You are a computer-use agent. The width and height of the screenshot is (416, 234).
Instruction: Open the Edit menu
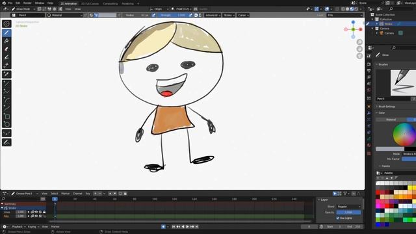click(x=18, y=3)
